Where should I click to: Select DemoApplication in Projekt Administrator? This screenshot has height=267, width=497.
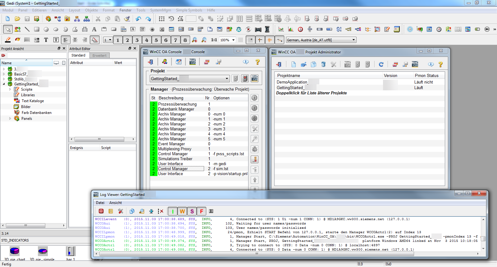click(x=360, y=82)
